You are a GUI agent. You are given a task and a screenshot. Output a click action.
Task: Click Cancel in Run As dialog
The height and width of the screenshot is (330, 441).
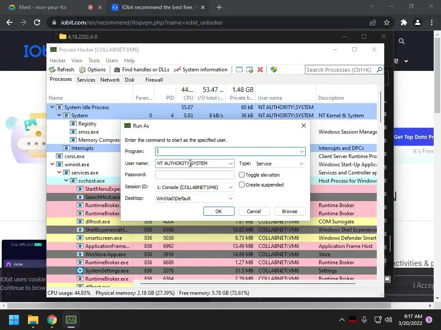(x=254, y=211)
